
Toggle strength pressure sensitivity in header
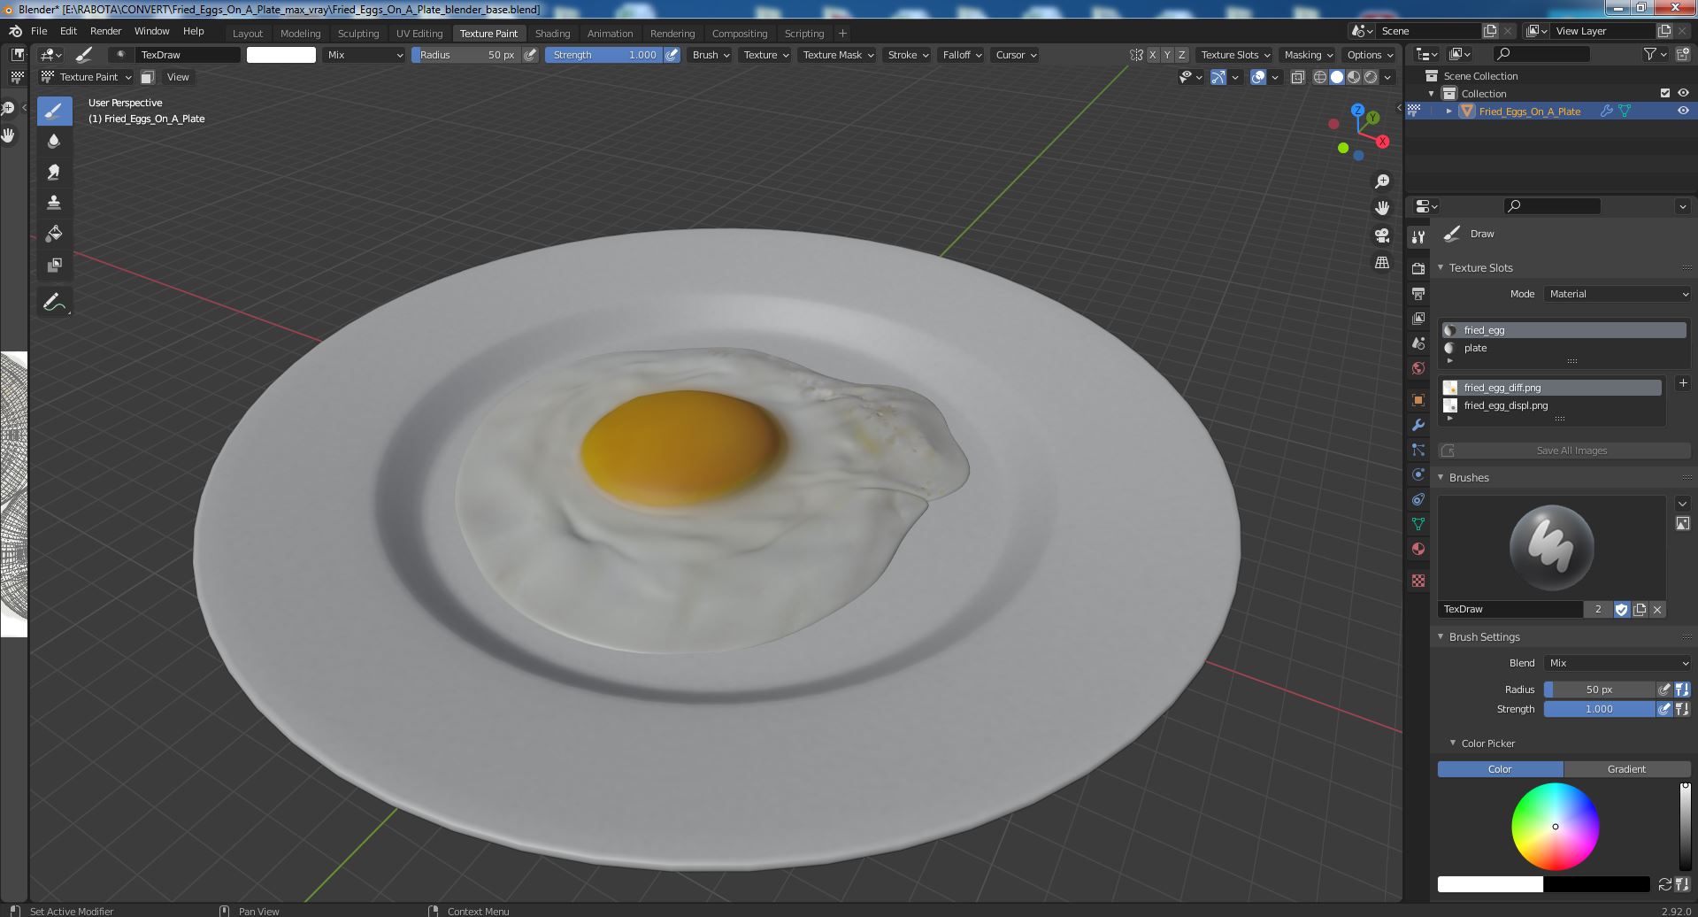click(x=672, y=55)
